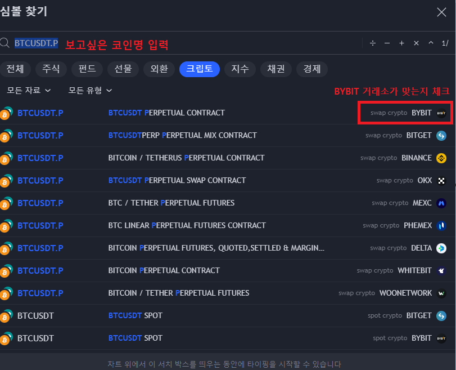The image size is (456, 370).
Task: Select the 주식 stocks filter tab
Action: coord(51,69)
